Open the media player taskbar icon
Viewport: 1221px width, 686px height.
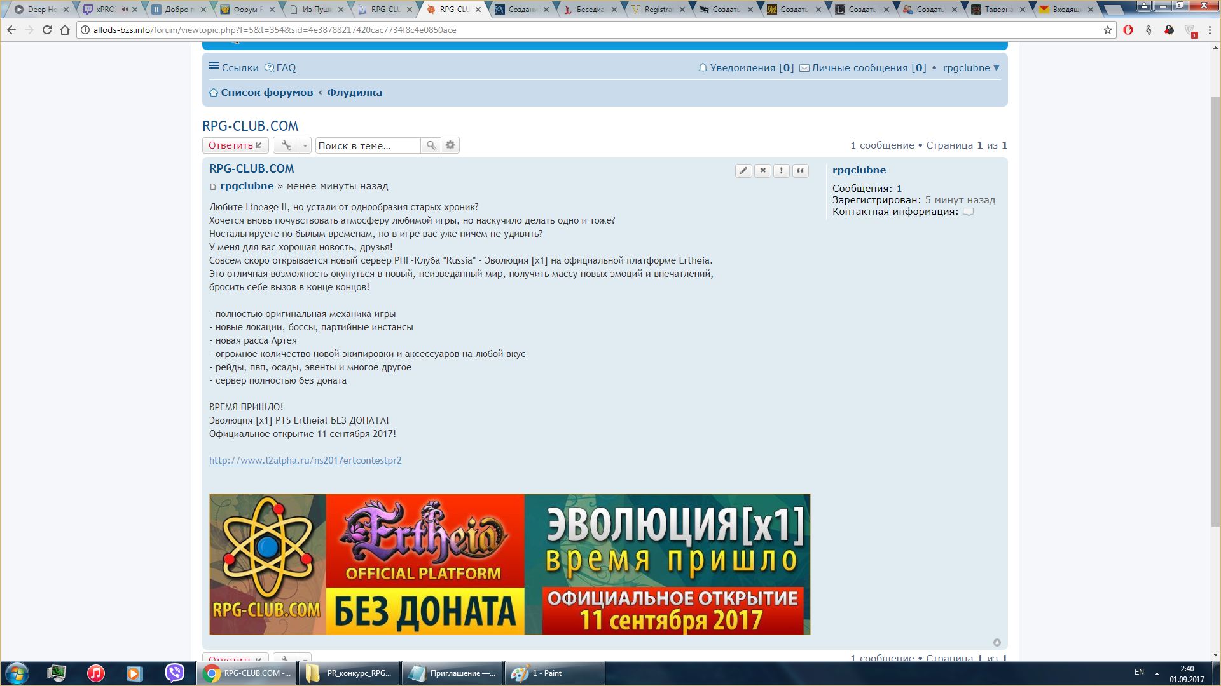click(x=134, y=673)
